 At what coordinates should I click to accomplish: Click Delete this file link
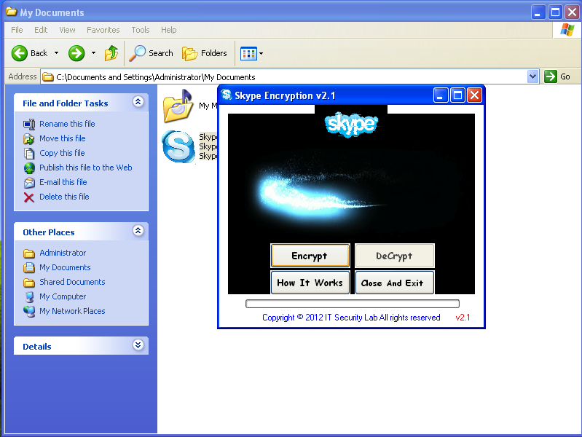coord(64,197)
